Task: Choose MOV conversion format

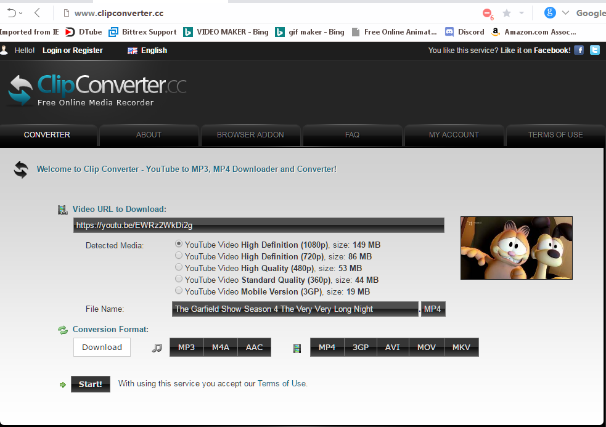Action: pyautogui.click(x=426, y=347)
